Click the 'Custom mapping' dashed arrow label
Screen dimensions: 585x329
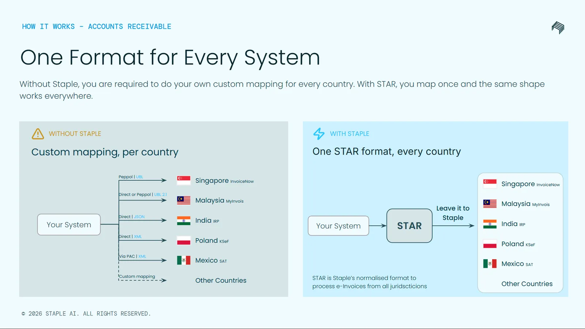tap(137, 276)
